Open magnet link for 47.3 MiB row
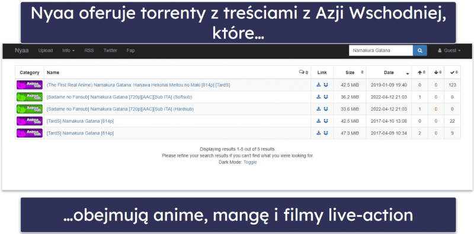Viewport: 474px width, 234px height. [325, 133]
